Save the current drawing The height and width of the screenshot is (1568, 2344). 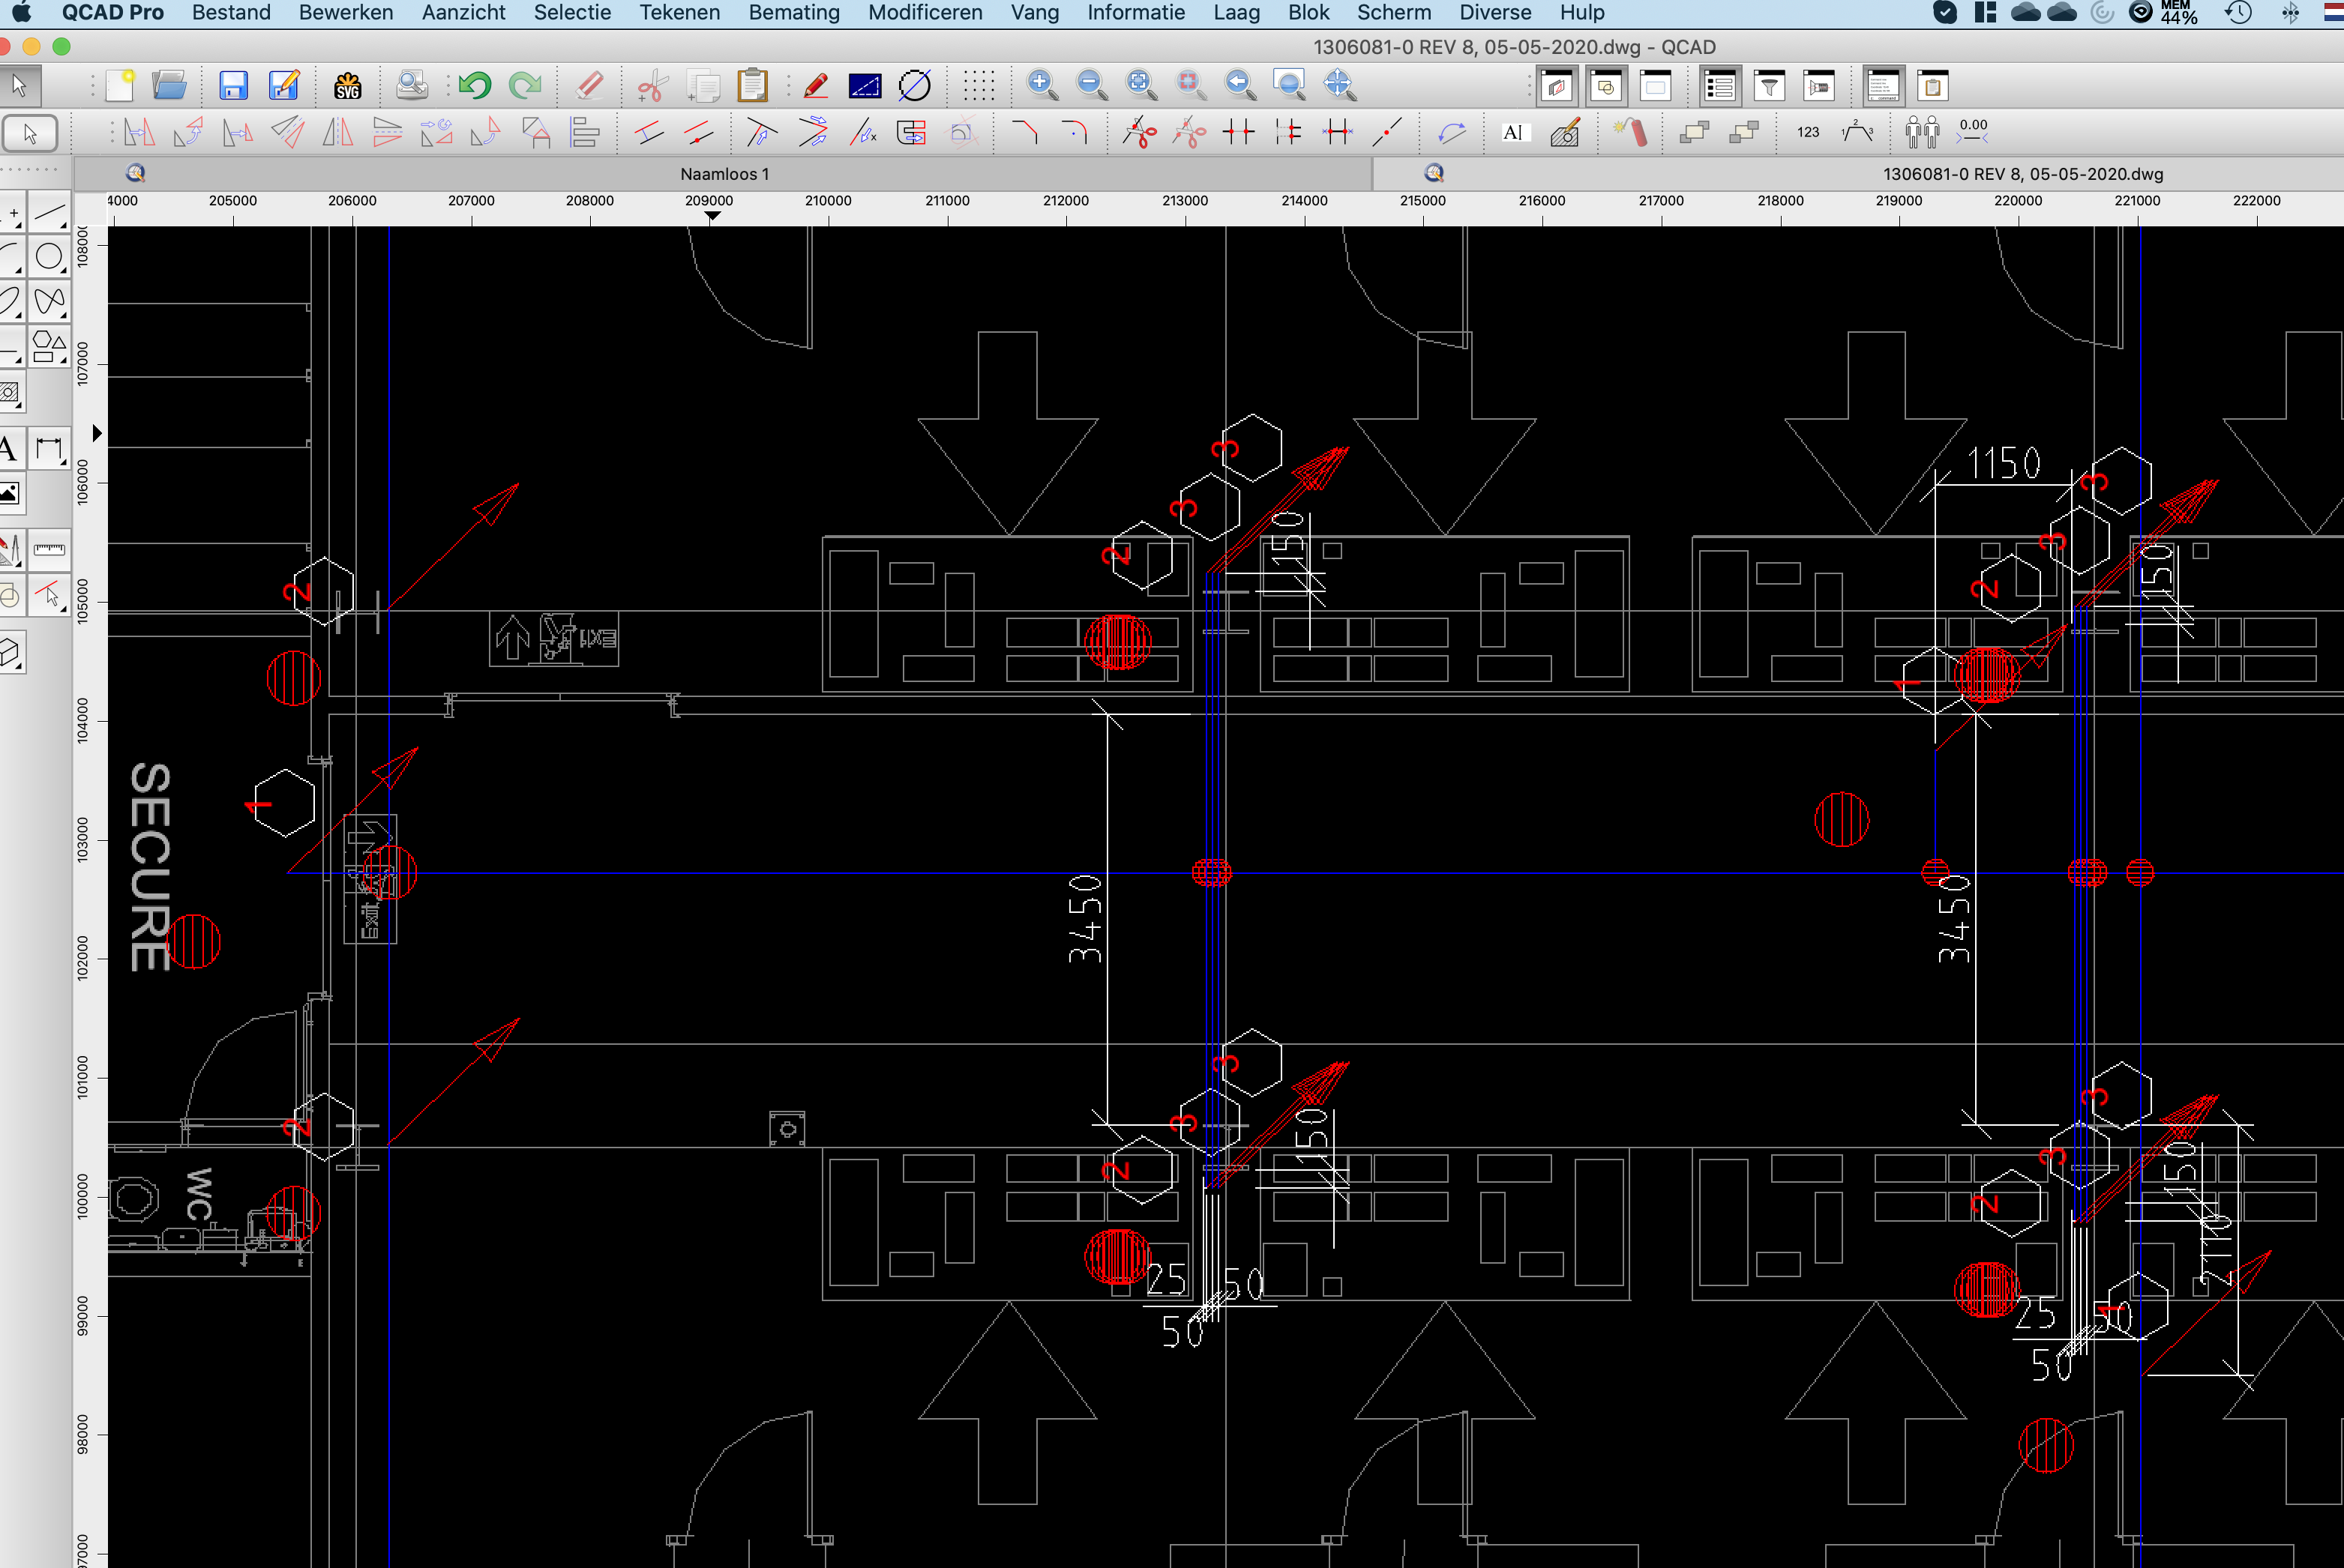(233, 86)
